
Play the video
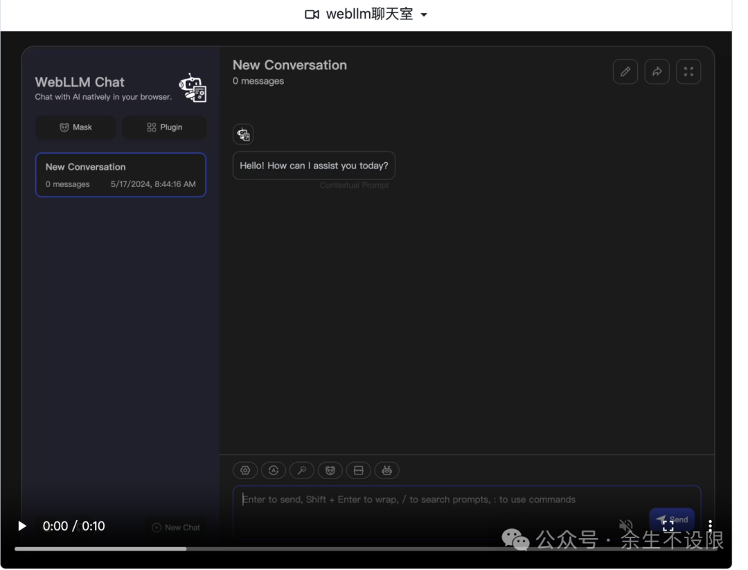tap(22, 526)
